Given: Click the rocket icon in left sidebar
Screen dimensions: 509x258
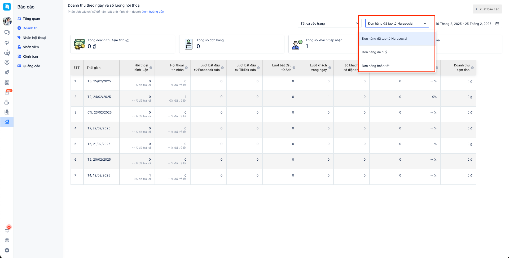Looking at the screenshot, I should (7, 73).
